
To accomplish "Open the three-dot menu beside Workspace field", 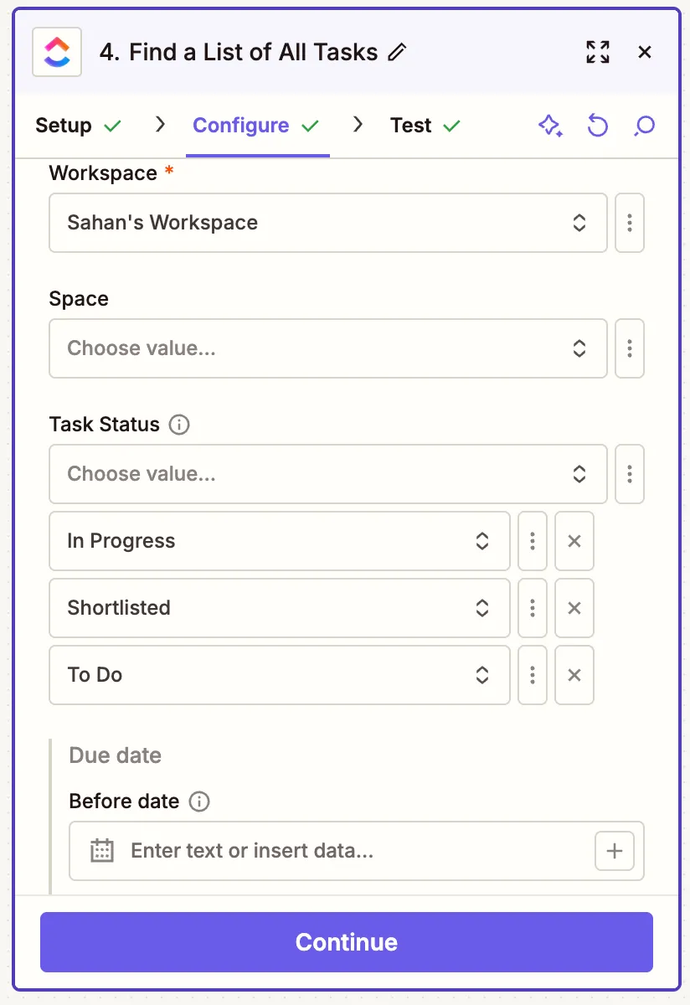I will click(629, 223).
